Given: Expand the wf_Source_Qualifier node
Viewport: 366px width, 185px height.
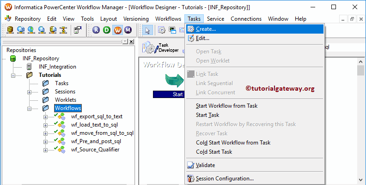Looking at the screenshot, I should click(x=45, y=150).
